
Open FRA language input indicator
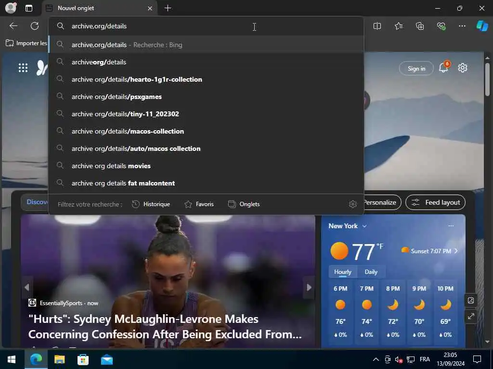pyautogui.click(x=425, y=359)
